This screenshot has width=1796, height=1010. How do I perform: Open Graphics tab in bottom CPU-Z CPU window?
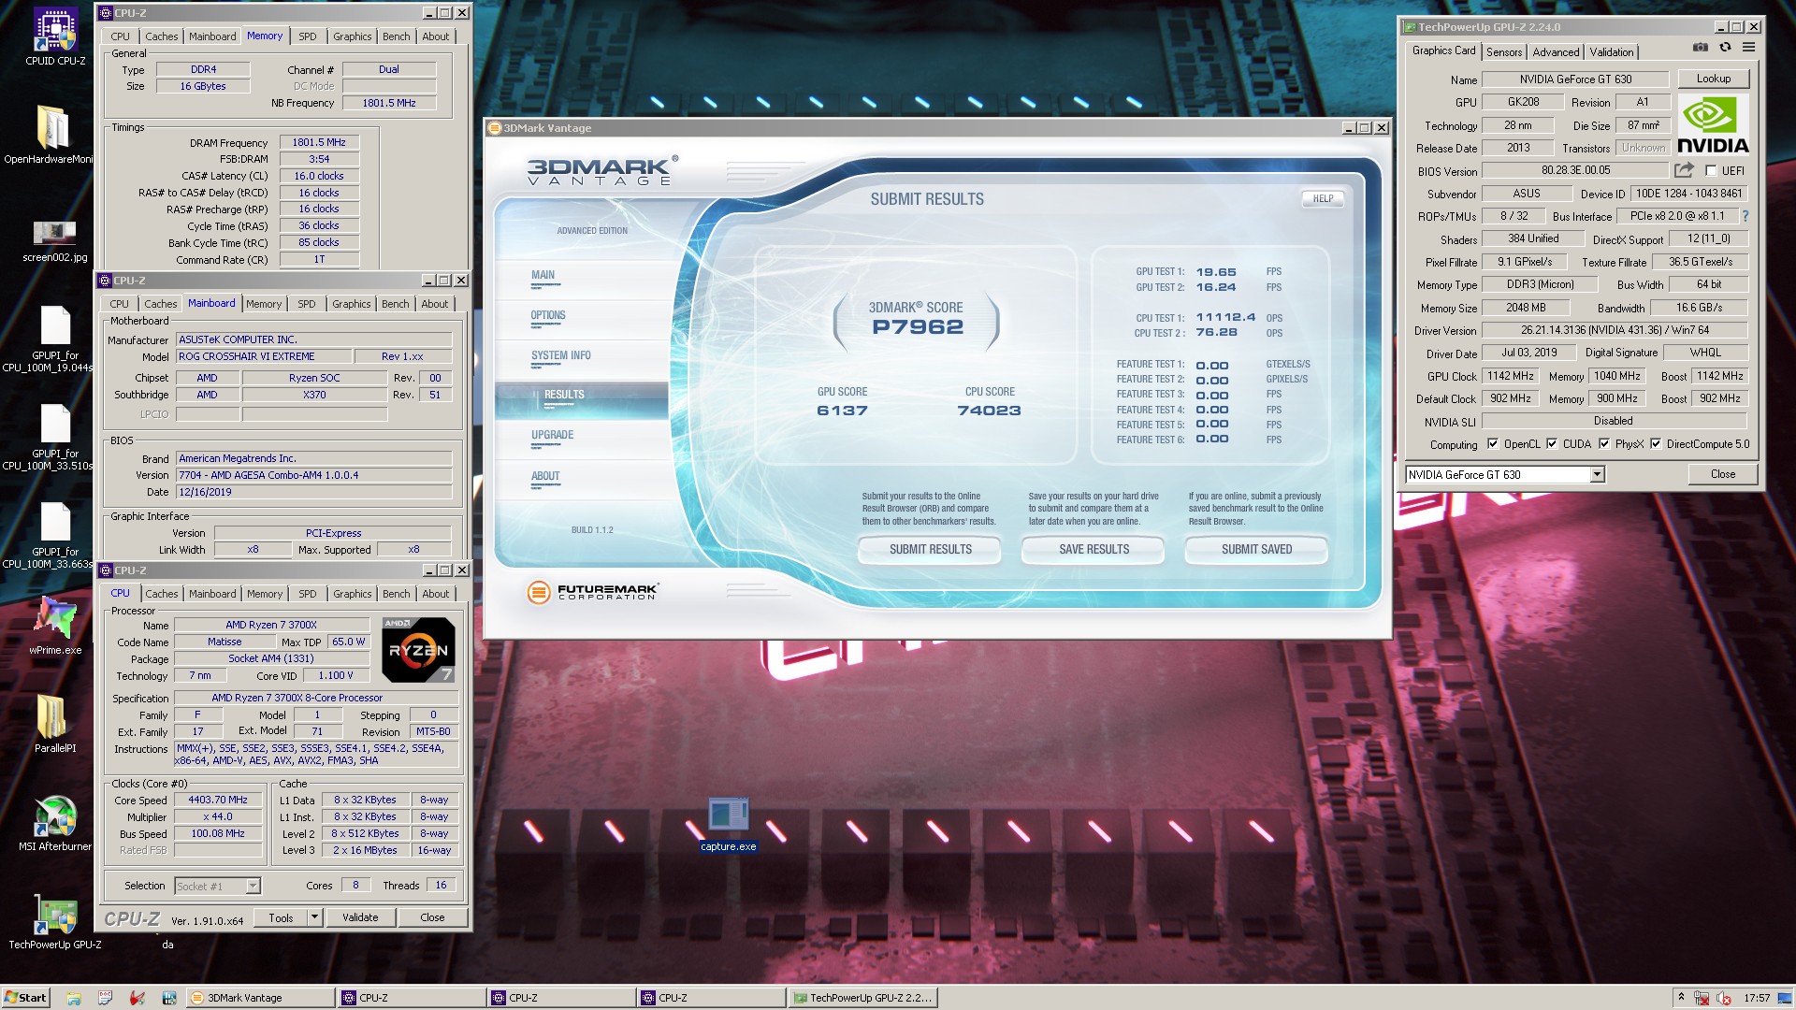tap(352, 594)
